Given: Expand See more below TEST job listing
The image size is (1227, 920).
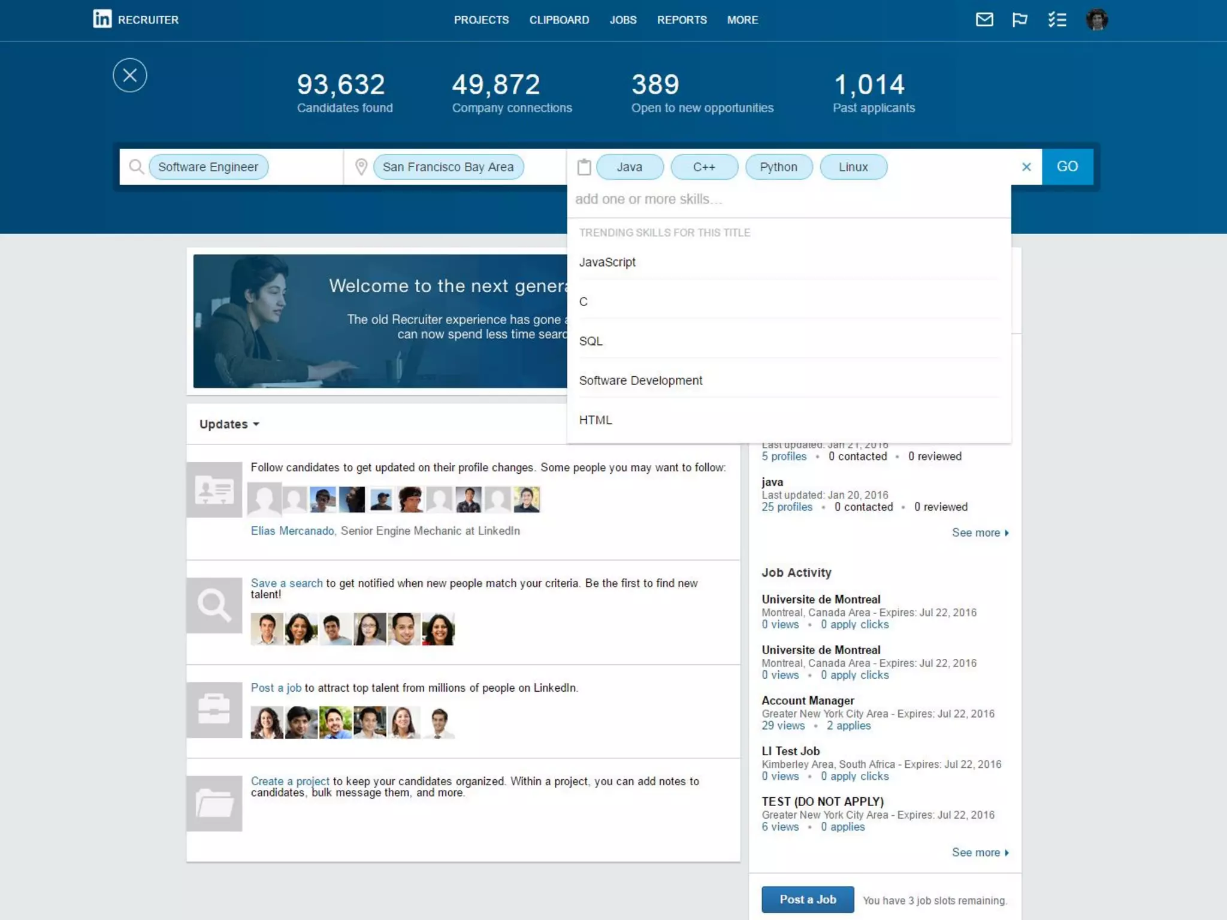Looking at the screenshot, I should [980, 852].
